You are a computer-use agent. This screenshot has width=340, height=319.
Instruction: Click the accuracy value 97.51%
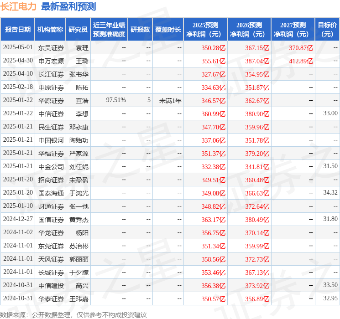click(x=116, y=100)
